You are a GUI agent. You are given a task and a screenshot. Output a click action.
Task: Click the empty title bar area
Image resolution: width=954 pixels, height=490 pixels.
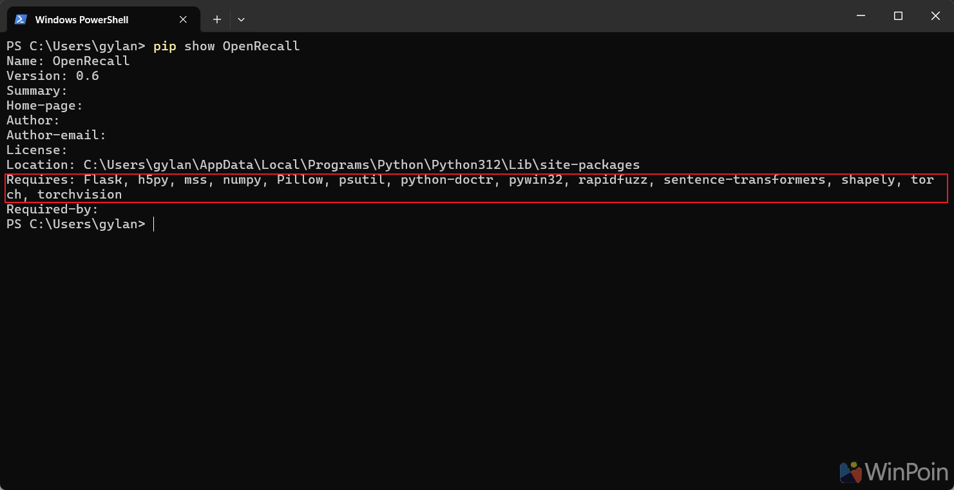[541, 16]
